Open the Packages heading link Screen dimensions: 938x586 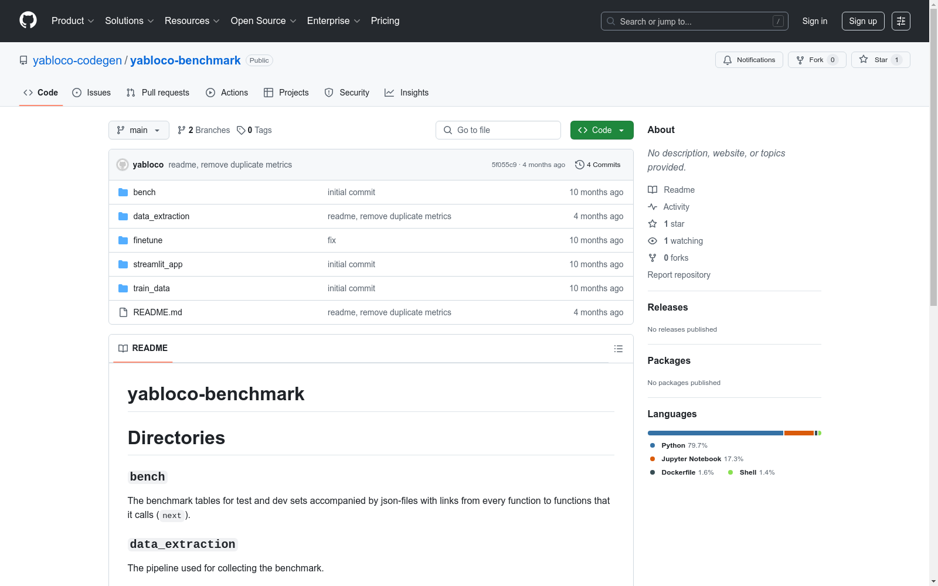[x=669, y=360]
